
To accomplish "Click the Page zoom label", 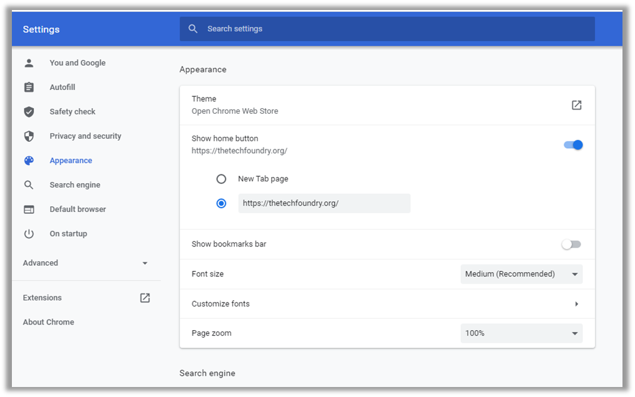I will point(212,333).
